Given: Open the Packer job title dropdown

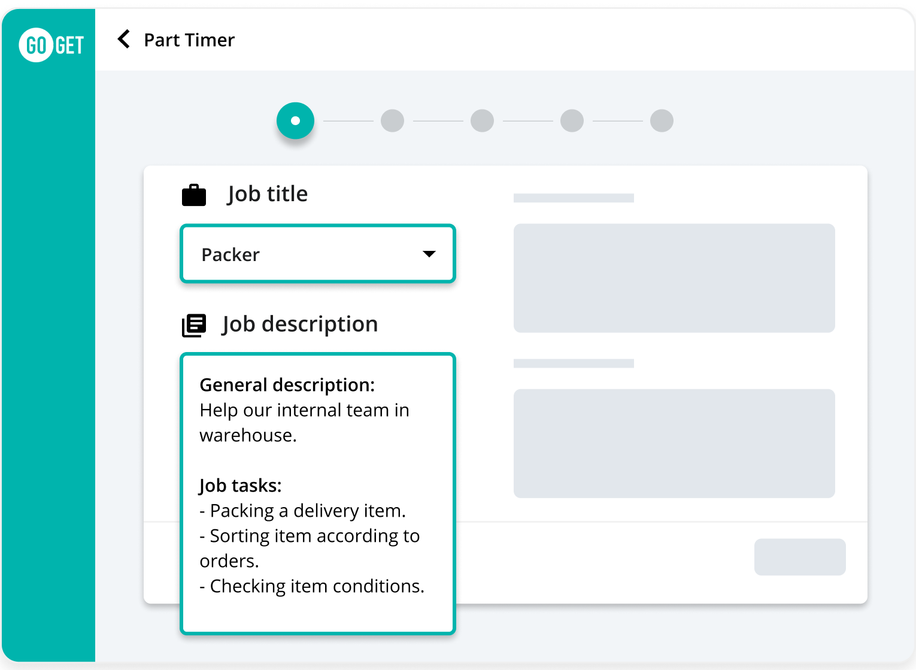Looking at the screenshot, I should click(318, 254).
